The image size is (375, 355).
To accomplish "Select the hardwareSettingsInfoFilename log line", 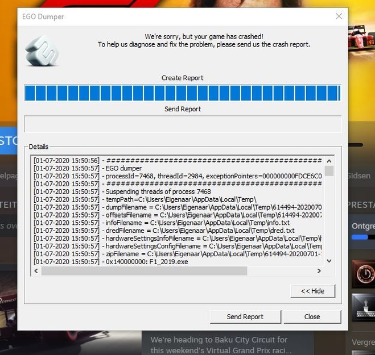I will pyautogui.click(x=178, y=238).
